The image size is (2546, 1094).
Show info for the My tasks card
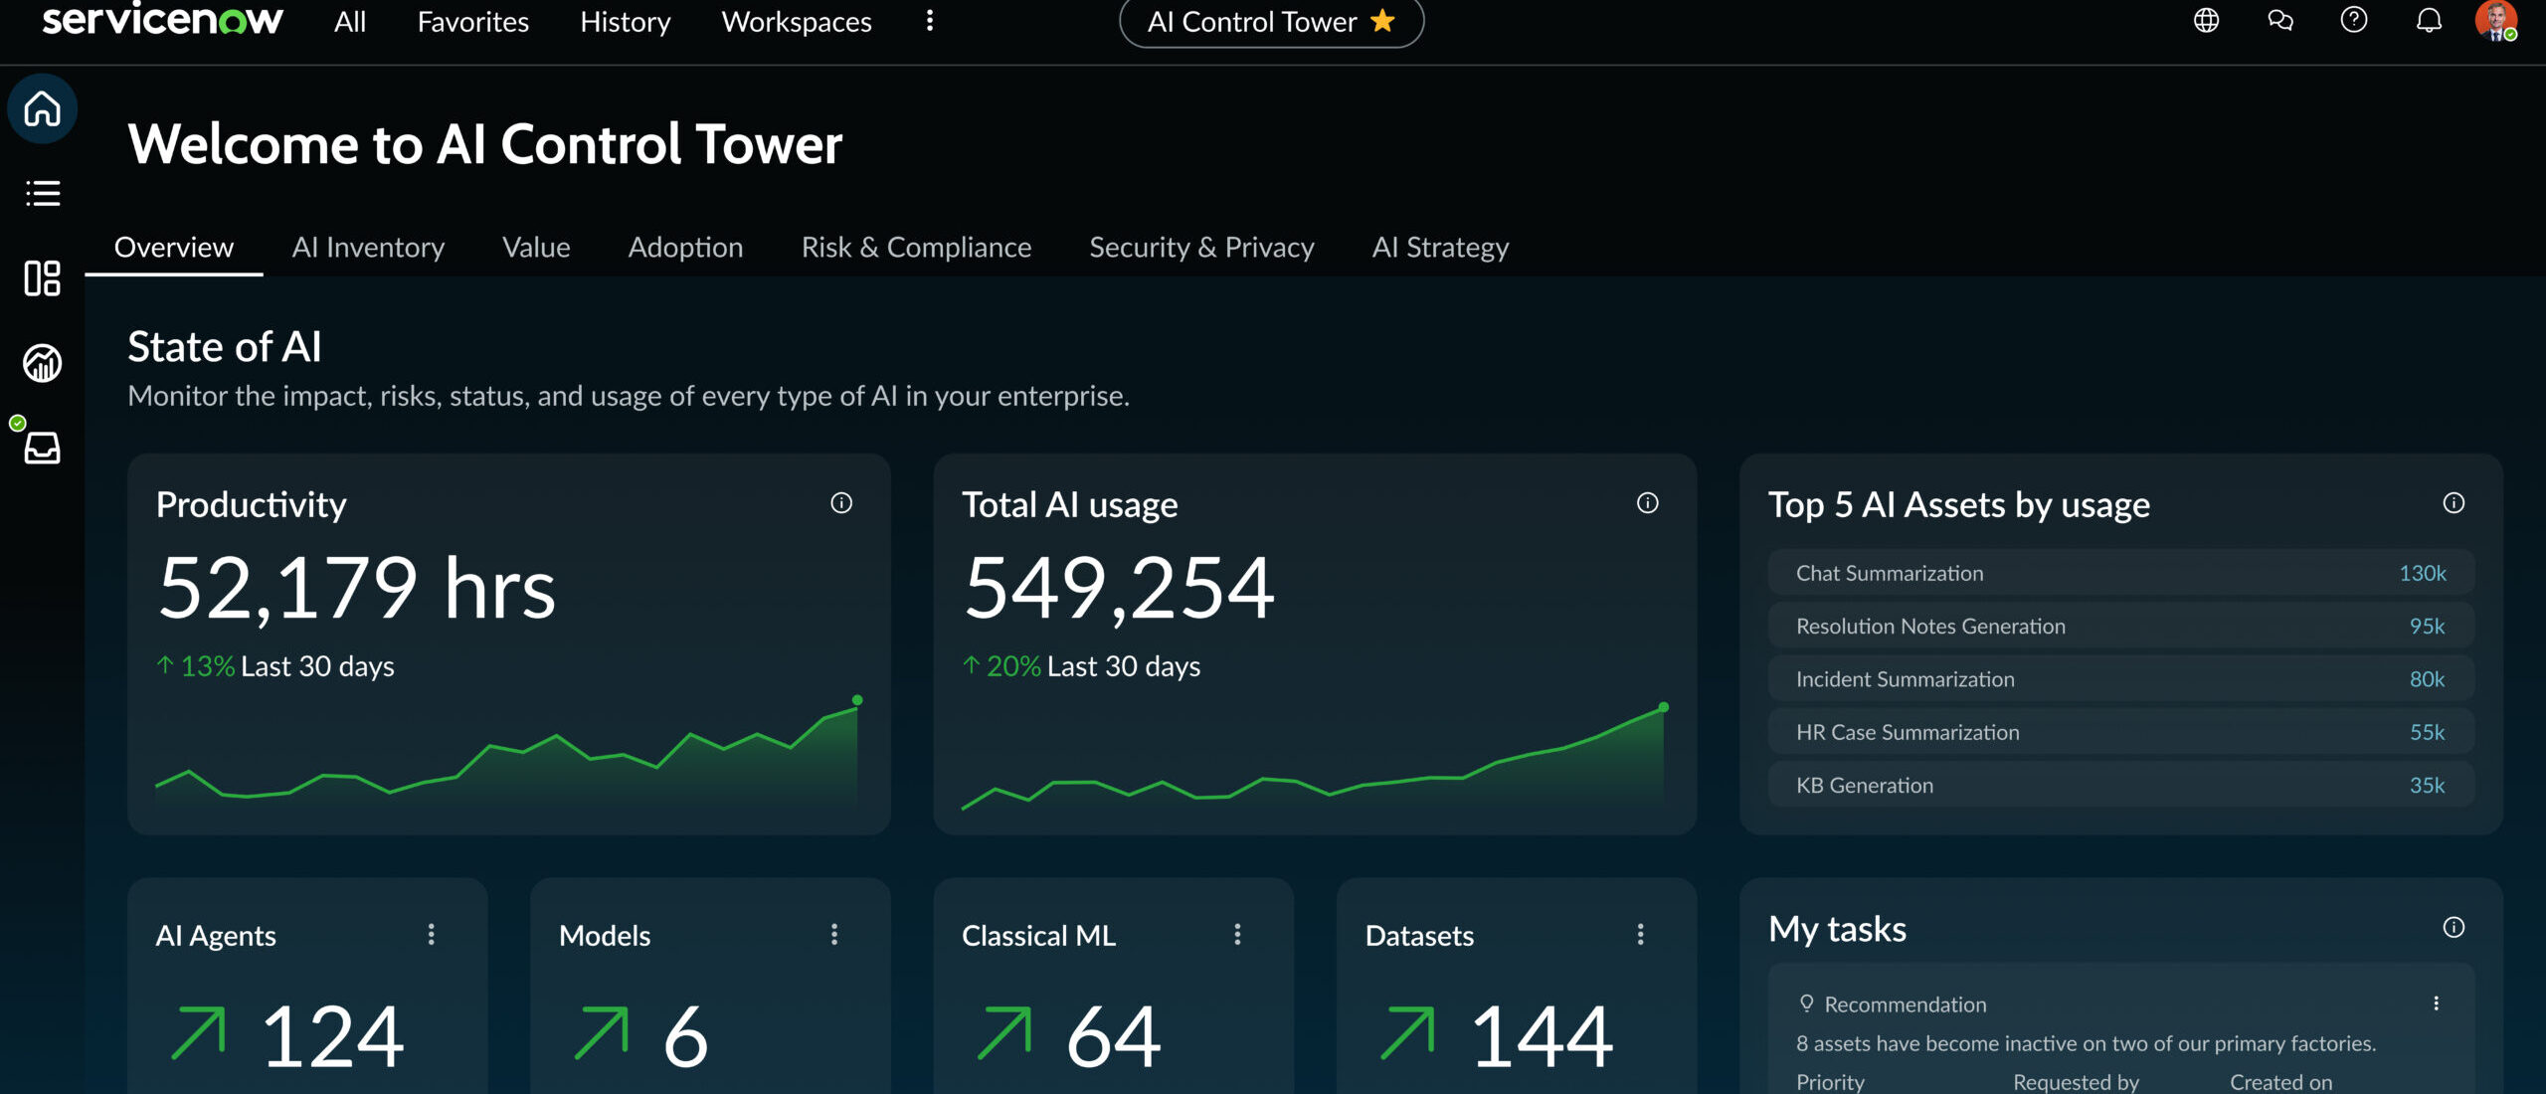pos(2454,928)
